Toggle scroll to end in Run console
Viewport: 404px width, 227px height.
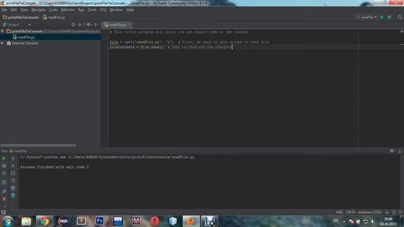coord(13,181)
